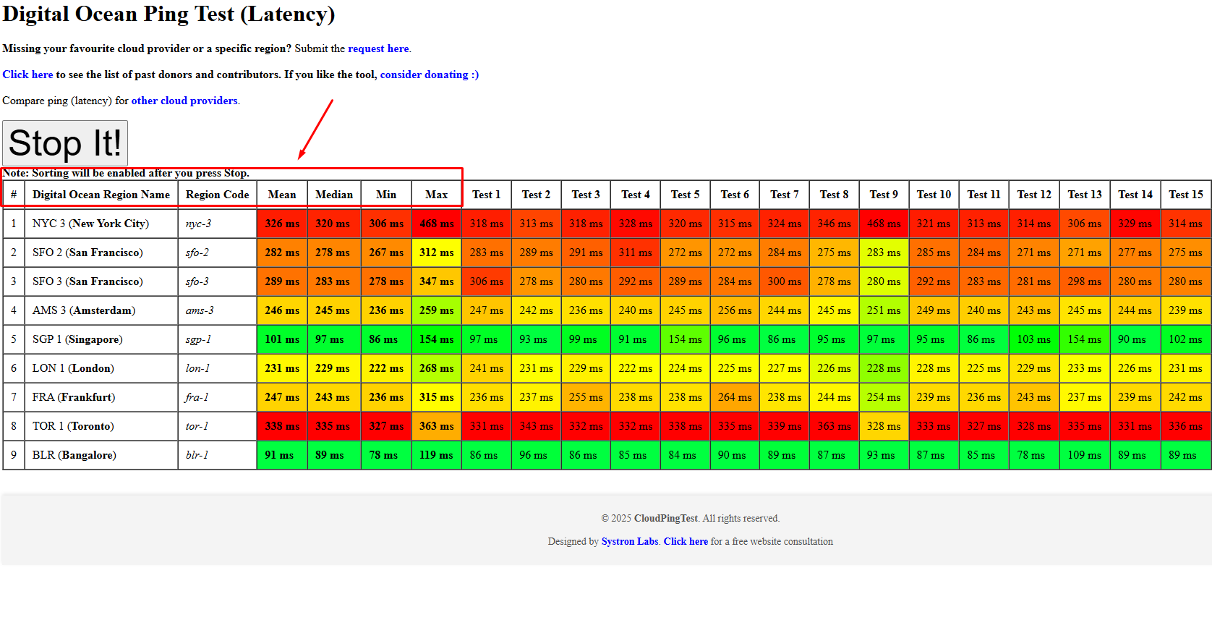Image resolution: width=1212 pixels, height=620 pixels.
Task: Sort by the Mean column header
Action: tap(282, 195)
